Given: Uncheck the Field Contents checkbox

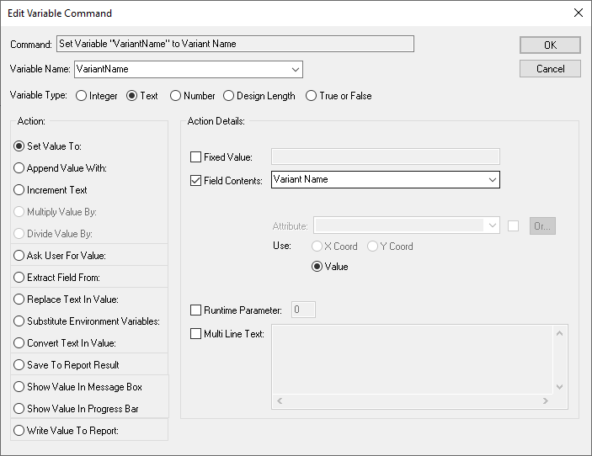Looking at the screenshot, I should point(196,180).
